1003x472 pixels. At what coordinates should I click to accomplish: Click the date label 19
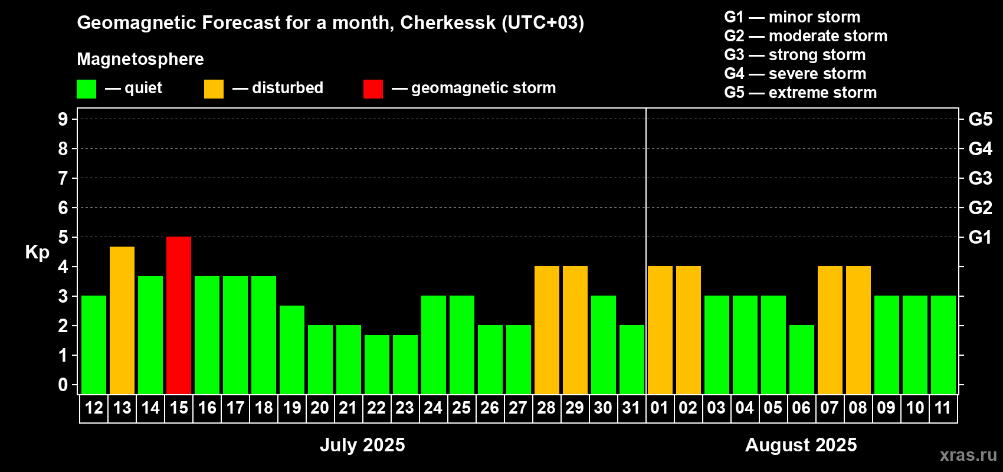[x=292, y=408]
